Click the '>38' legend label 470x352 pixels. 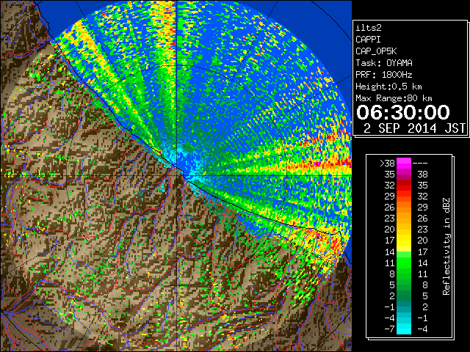click(x=387, y=164)
